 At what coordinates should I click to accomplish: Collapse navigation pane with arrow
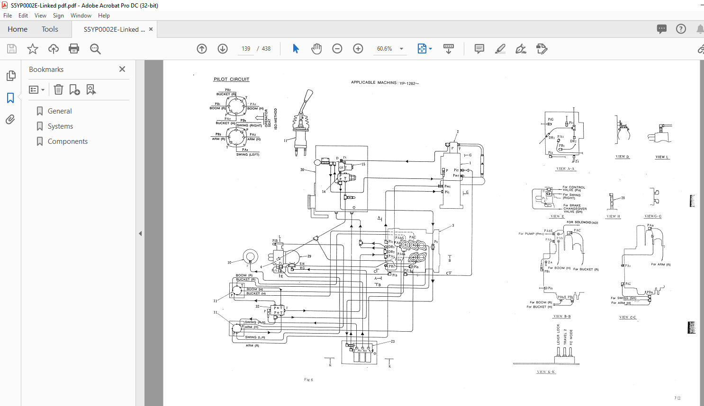140,233
